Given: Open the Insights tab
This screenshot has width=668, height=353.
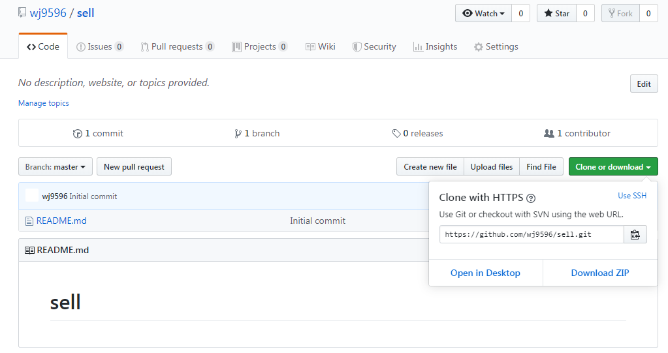Looking at the screenshot, I should pyautogui.click(x=435, y=46).
